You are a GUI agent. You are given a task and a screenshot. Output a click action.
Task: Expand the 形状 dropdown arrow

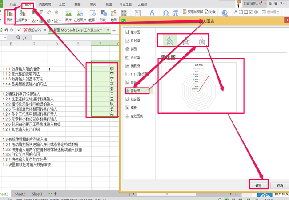107,20
